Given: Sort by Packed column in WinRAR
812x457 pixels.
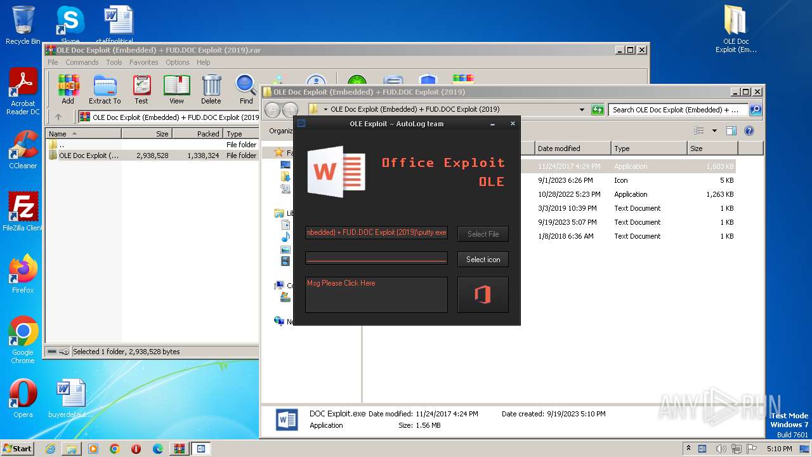Looking at the screenshot, I should tap(197, 133).
